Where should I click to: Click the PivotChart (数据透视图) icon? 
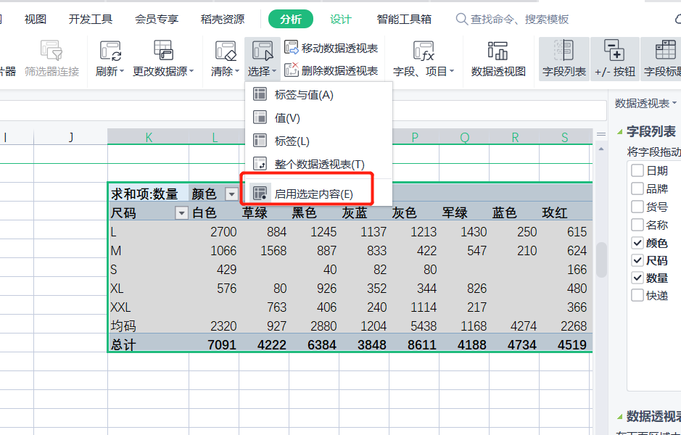498,50
